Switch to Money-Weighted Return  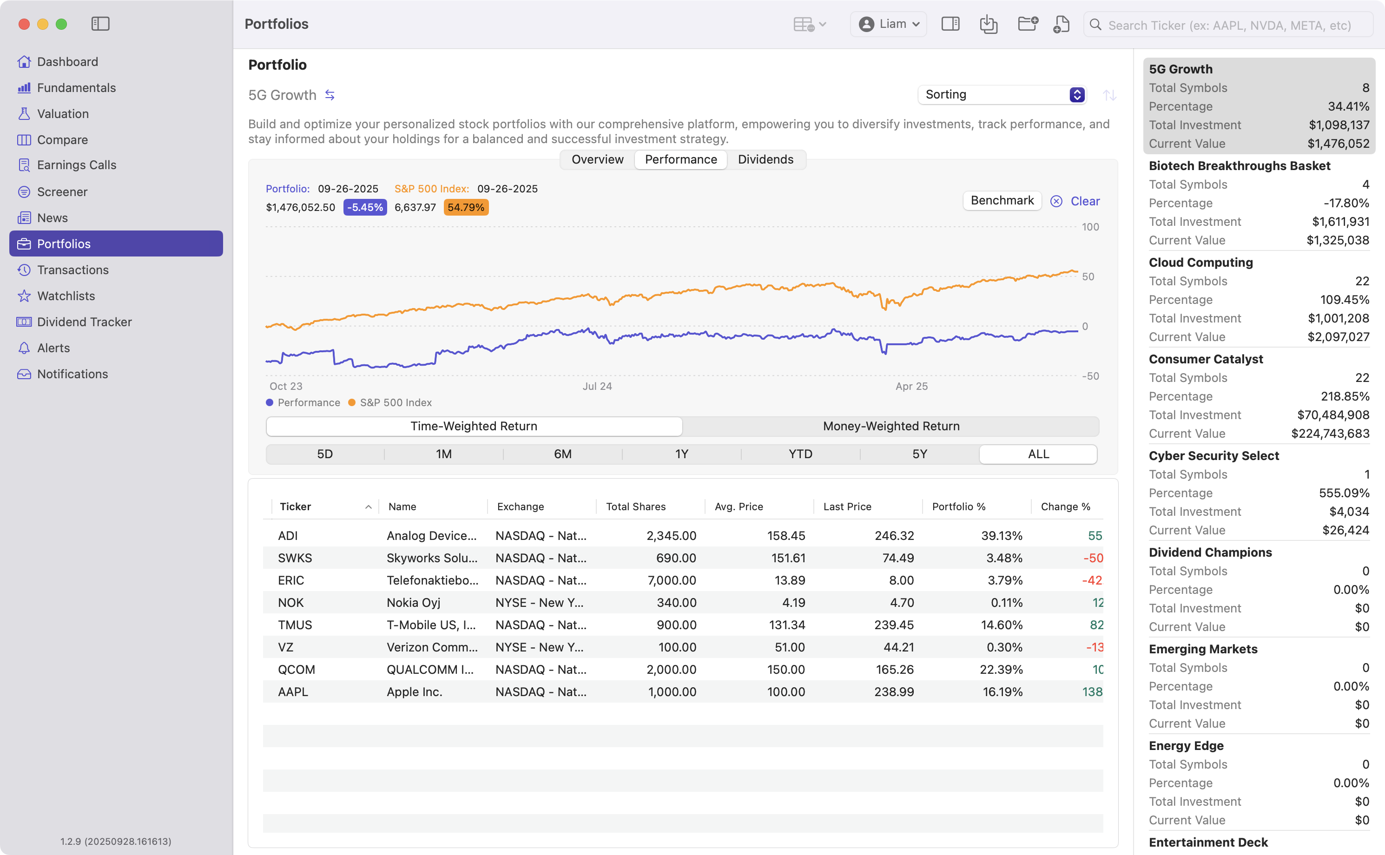pyautogui.click(x=890, y=426)
